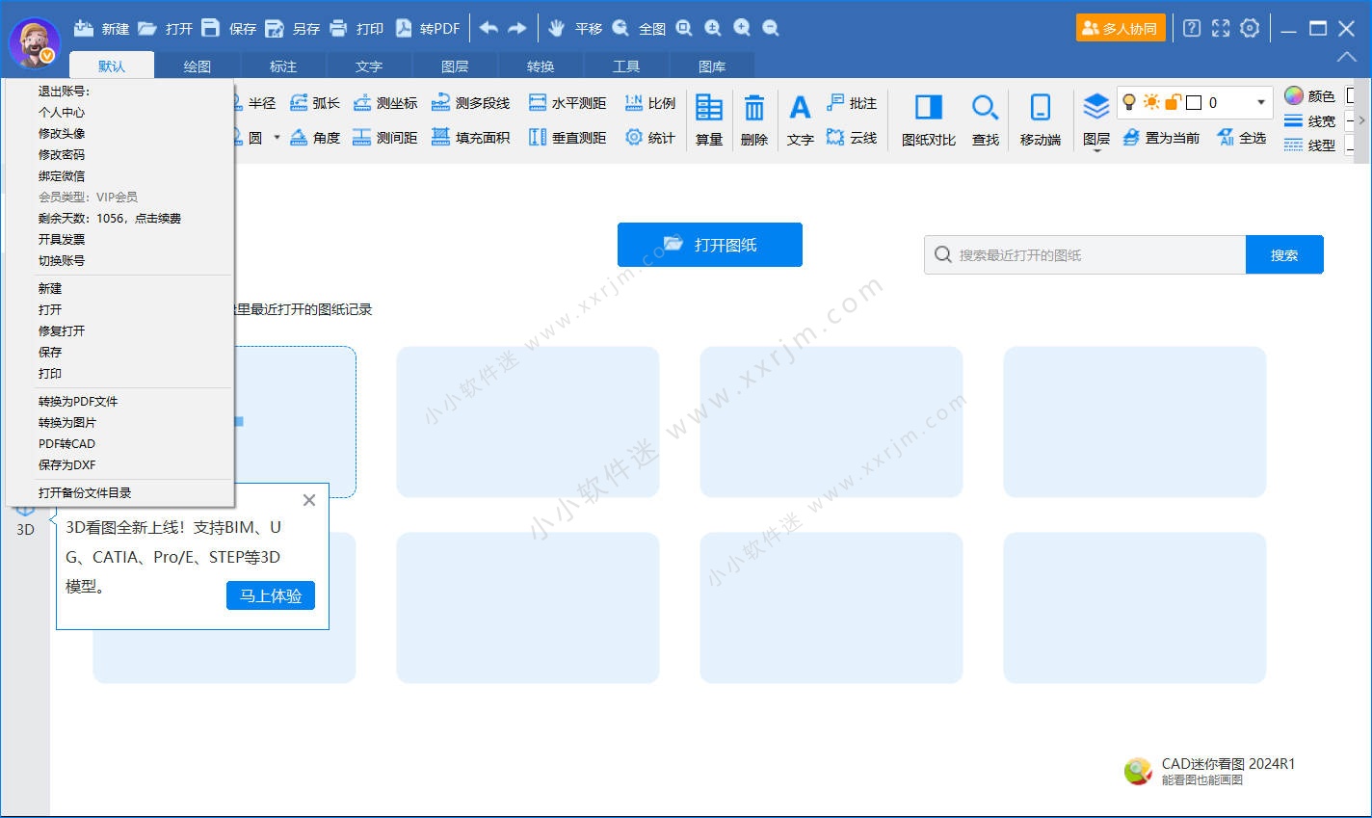
Task: Collapse the ribbon with the up chevron
Action: coord(1346,57)
